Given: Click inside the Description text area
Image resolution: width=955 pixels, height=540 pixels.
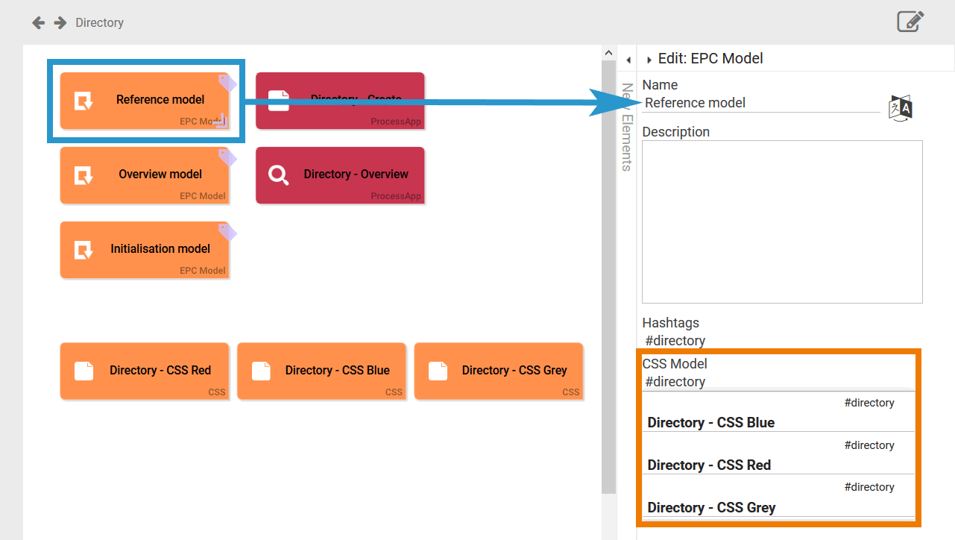Looking at the screenshot, I should click(x=781, y=220).
